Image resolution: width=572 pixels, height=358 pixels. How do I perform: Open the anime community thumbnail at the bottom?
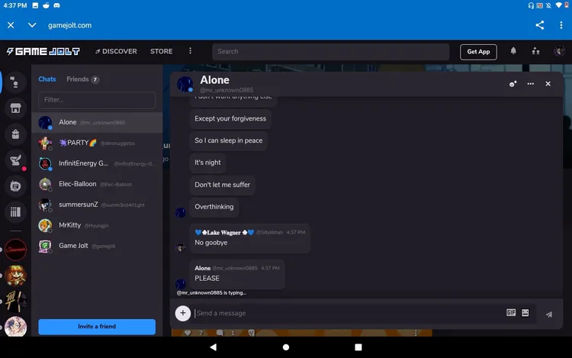point(15,326)
